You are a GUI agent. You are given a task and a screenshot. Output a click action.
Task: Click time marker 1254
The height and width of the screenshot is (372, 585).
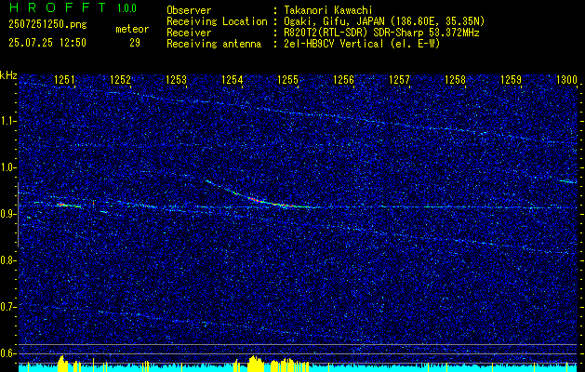click(x=233, y=80)
